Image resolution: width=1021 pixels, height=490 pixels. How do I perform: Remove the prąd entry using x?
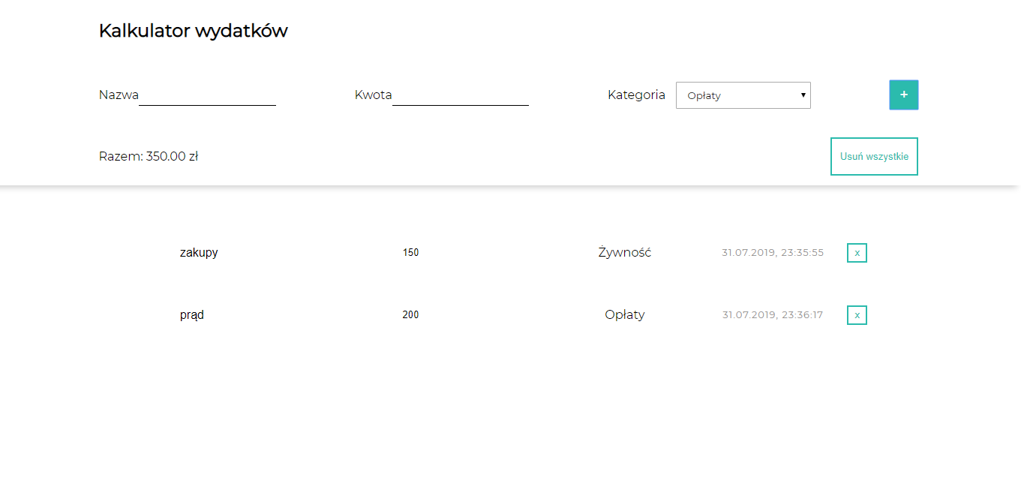pyautogui.click(x=857, y=315)
